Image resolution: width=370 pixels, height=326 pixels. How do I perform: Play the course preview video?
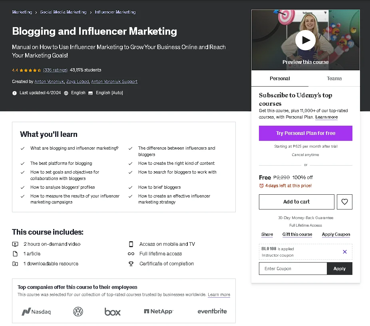305,40
